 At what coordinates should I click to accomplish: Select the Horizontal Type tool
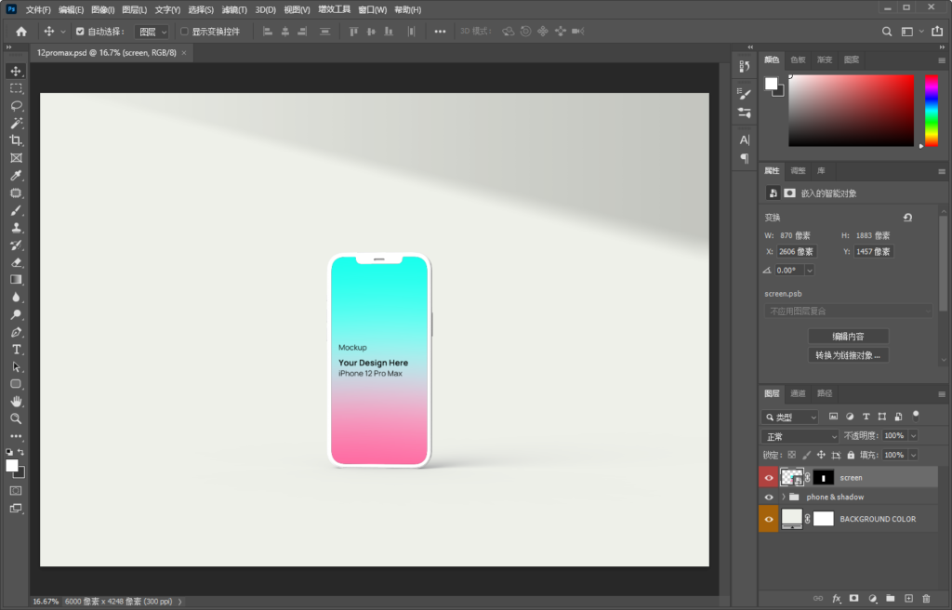[x=16, y=350]
